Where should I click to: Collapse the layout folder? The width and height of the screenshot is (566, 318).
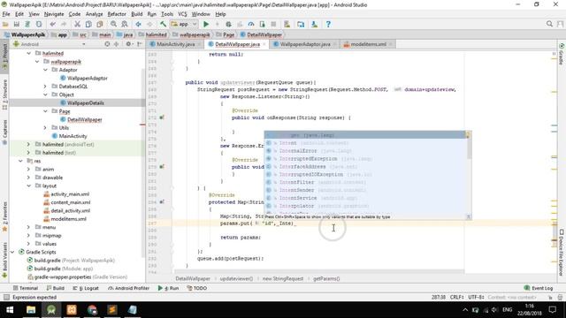[29, 185]
